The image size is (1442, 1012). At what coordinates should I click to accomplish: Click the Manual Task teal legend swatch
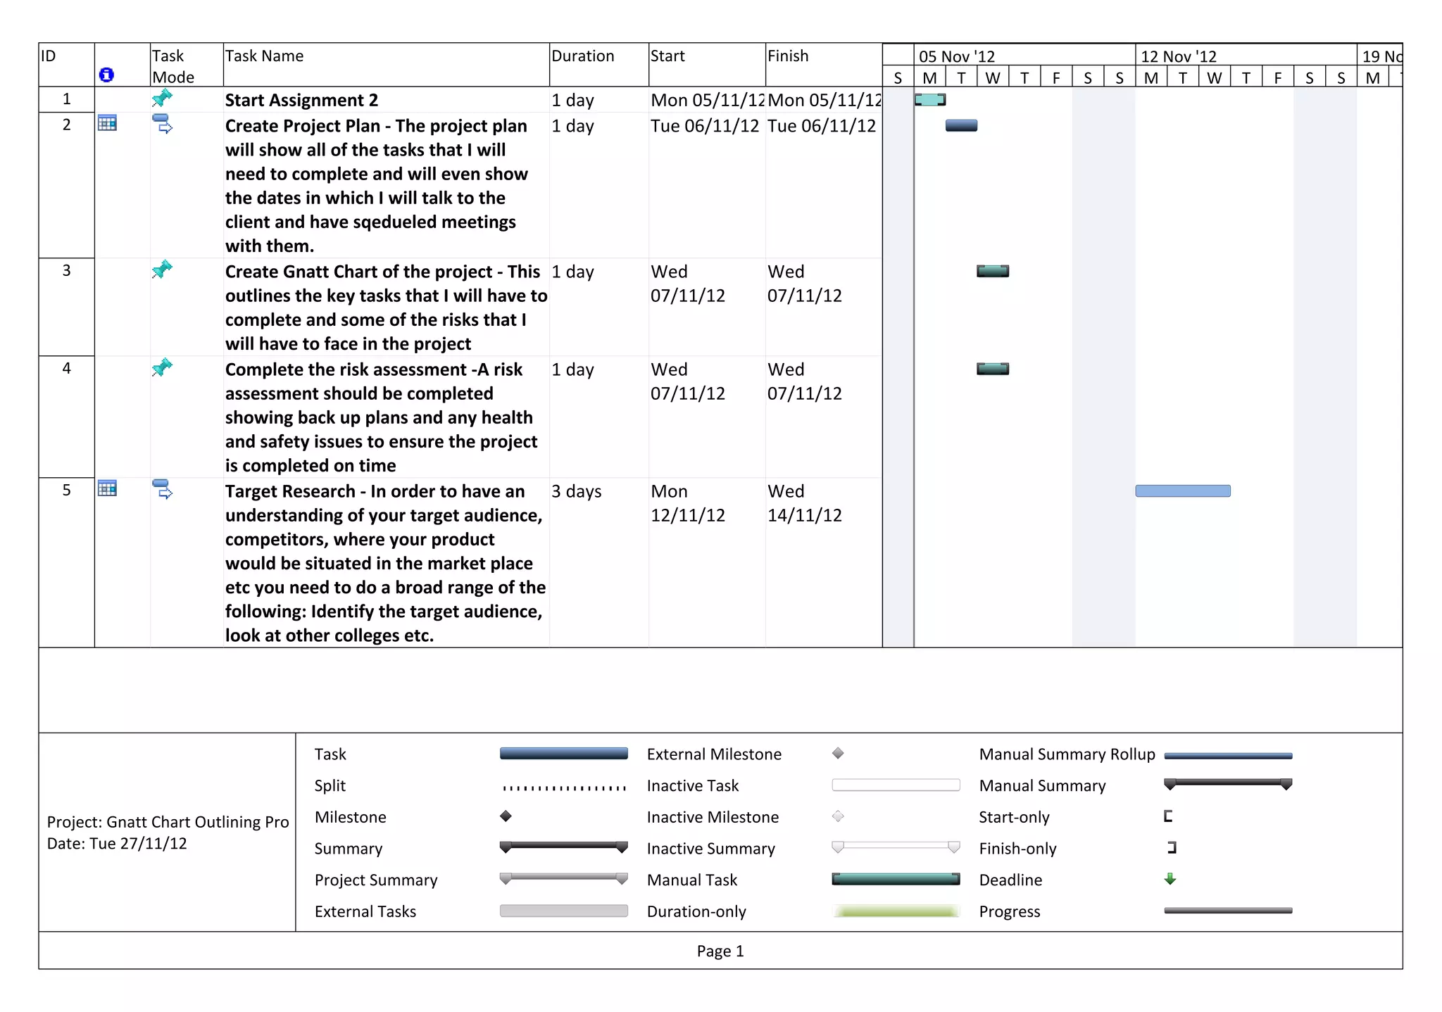tap(896, 879)
